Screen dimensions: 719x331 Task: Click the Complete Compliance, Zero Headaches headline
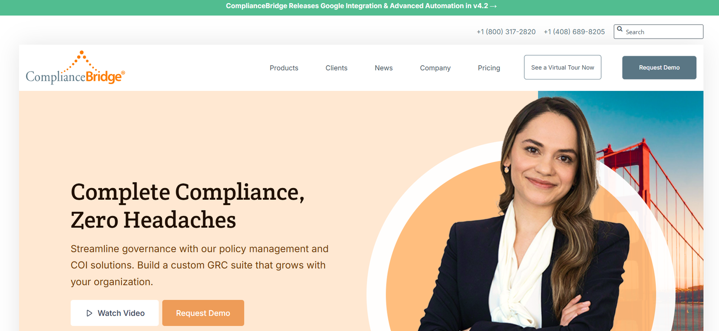[188, 206]
